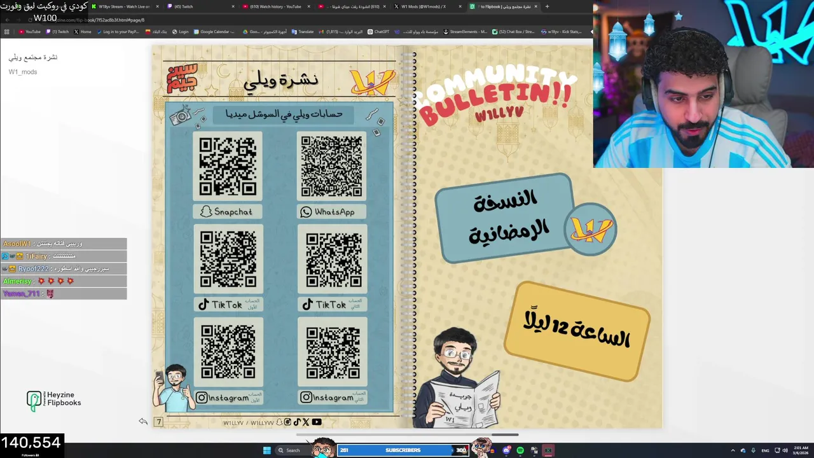Screen dimensions: 814x458
Task: Open a new browser tab
Action: [x=548, y=6]
